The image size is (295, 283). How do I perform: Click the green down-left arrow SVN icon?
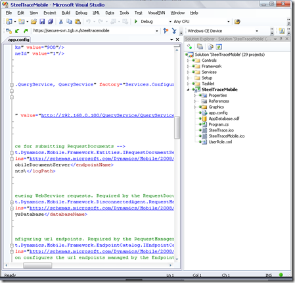point(17,31)
